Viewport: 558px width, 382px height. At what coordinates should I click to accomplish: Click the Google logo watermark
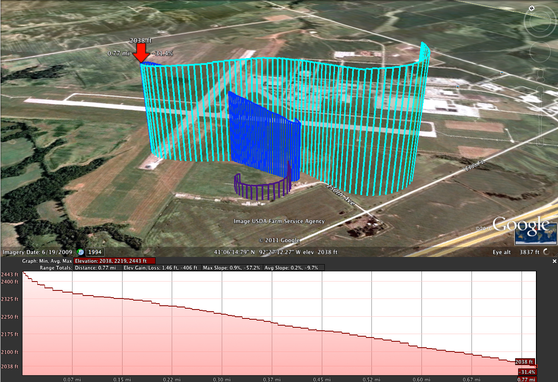(x=521, y=225)
